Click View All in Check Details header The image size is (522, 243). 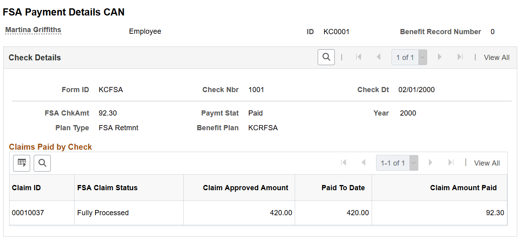click(x=497, y=57)
